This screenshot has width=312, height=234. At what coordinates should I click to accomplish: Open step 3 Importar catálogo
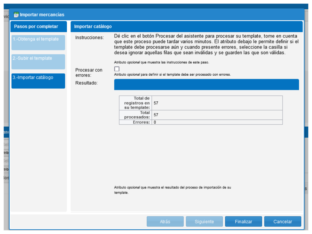(x=38, y=81)
